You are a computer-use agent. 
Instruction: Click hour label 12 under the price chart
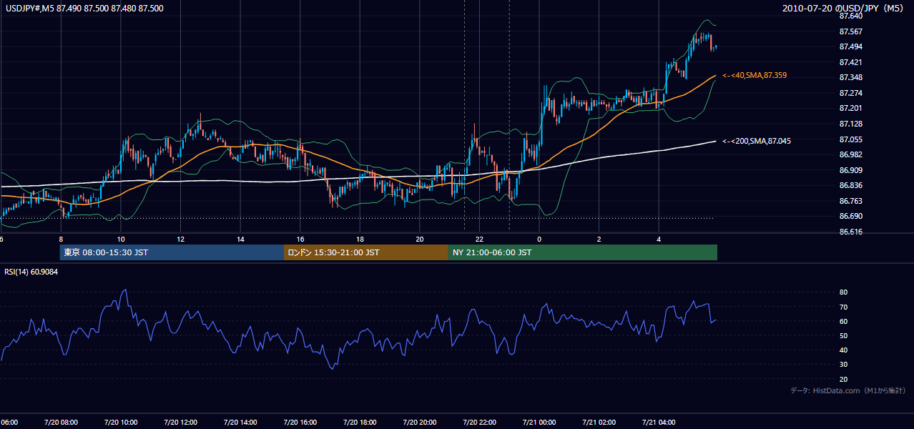click(180, 240)
